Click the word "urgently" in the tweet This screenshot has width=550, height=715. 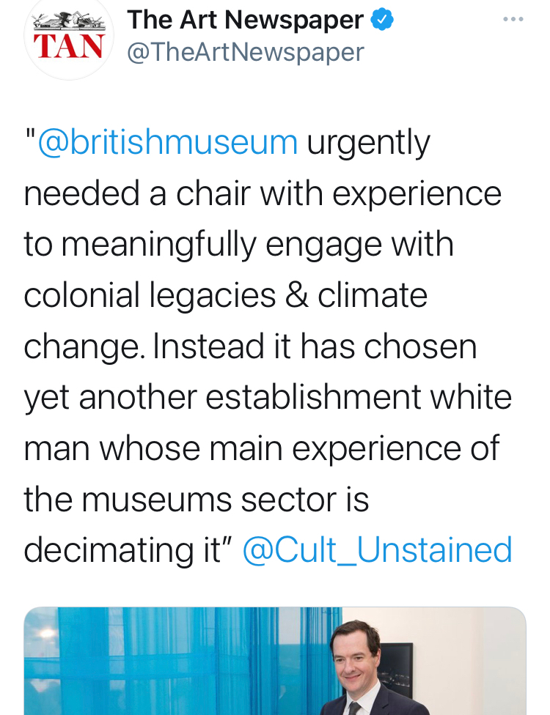368,142
